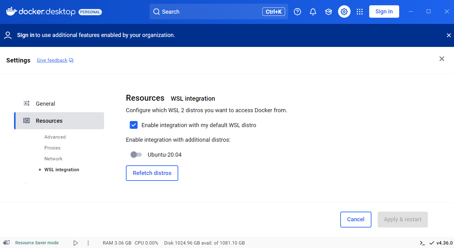Click the Ctrl+K shortcut badge
454x248 pixels.
[274, 12]
